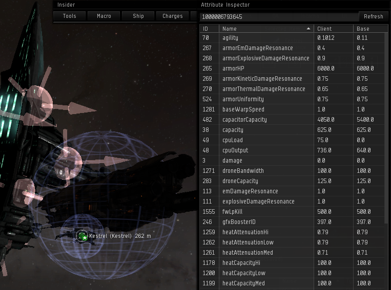Click armorHP client value 6000.0
The width and height of the screenshot is (391, 290).
pyautogui.click(x=326, y=68)
